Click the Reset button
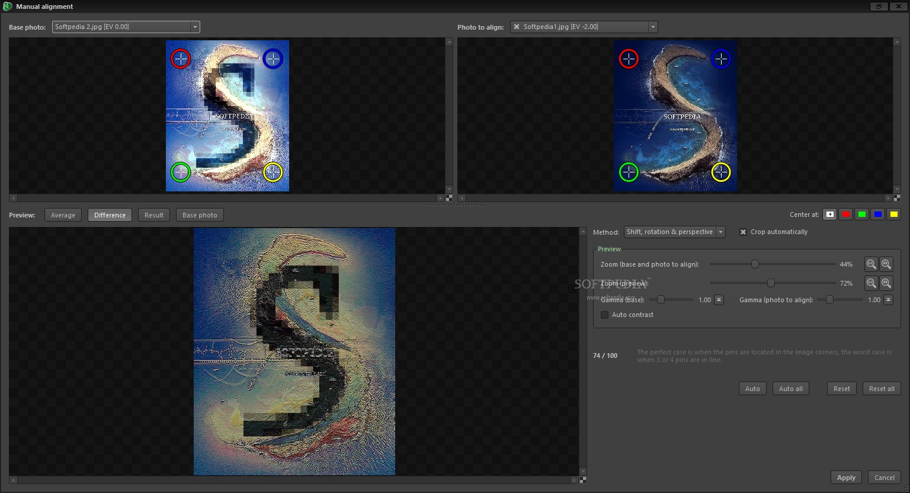 pos(842,389)
